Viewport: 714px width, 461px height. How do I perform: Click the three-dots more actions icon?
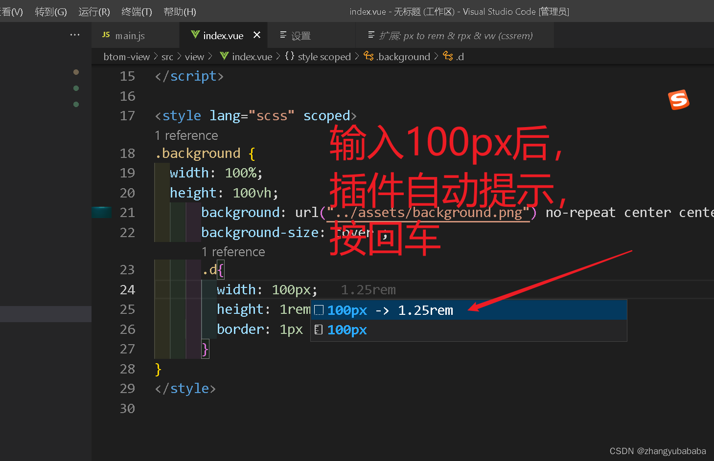click(x=75, y=35)
